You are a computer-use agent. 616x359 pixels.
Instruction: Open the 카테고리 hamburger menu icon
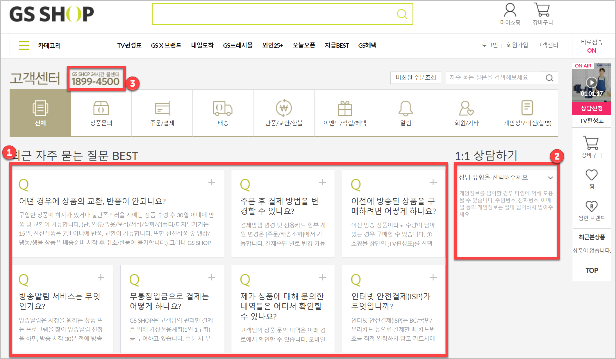[24, 45]
